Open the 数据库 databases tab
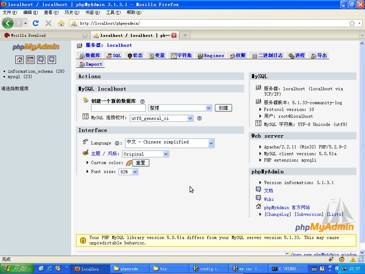The image size is (365, 274). 90,55
